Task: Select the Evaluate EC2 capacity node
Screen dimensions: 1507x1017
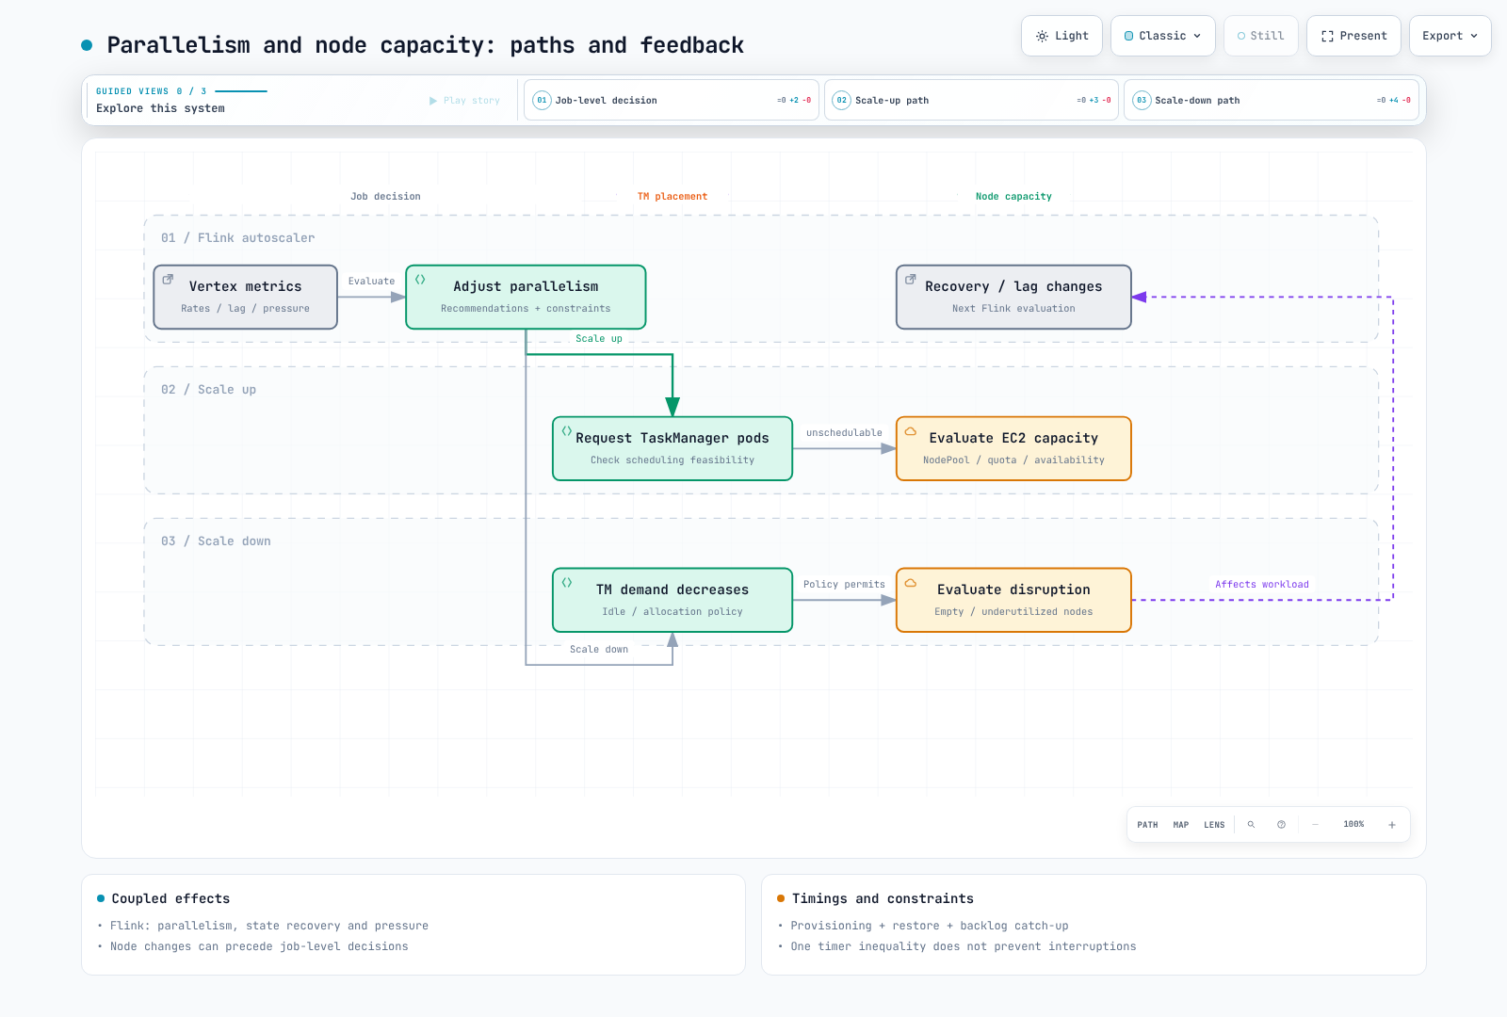Action: coord(1013,448)
